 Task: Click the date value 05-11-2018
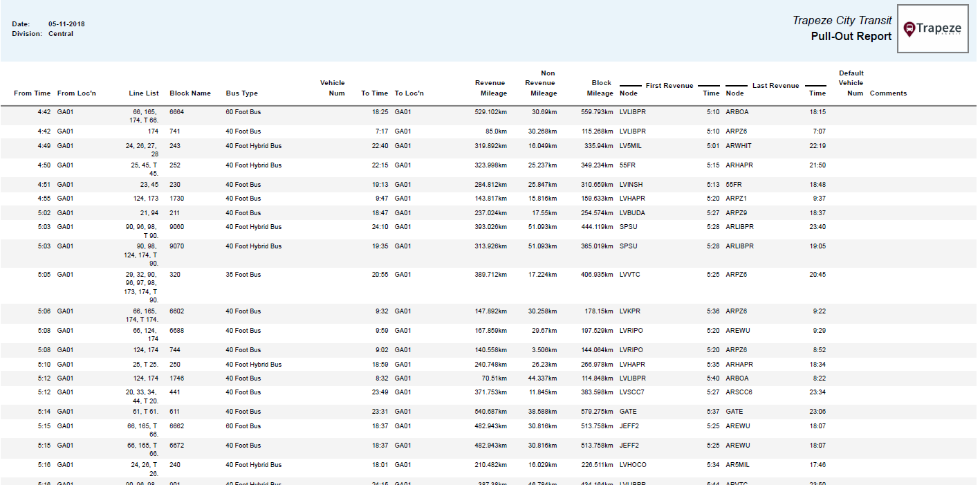[x=66, y=24]
